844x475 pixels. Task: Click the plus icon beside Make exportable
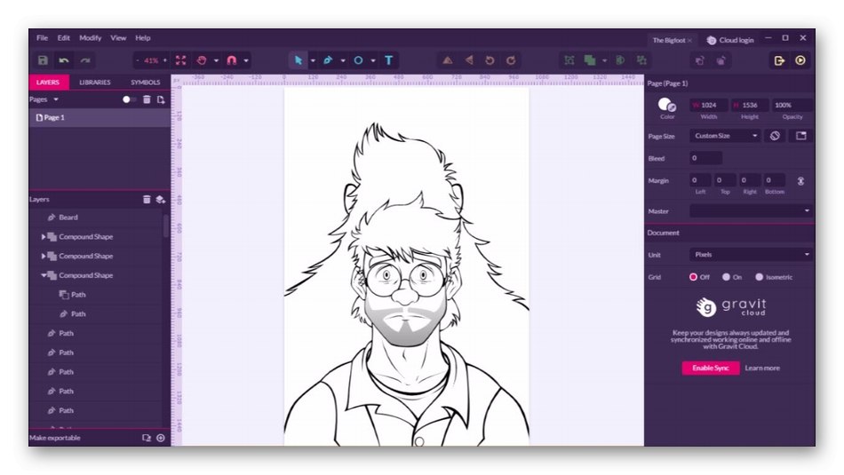pyautogui.click(x=161, y=438)
